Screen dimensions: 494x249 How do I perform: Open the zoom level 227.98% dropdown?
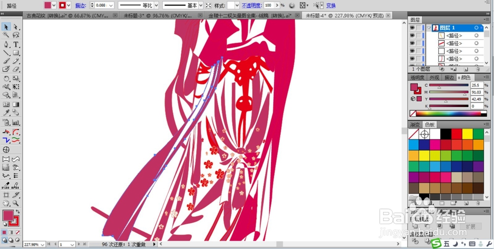[42, 245]
